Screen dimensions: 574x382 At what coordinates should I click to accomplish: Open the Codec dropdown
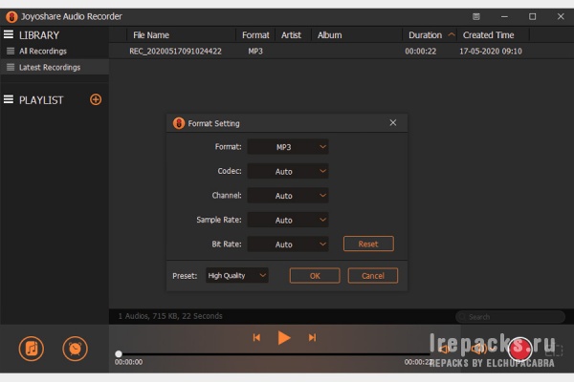point(288,171)
